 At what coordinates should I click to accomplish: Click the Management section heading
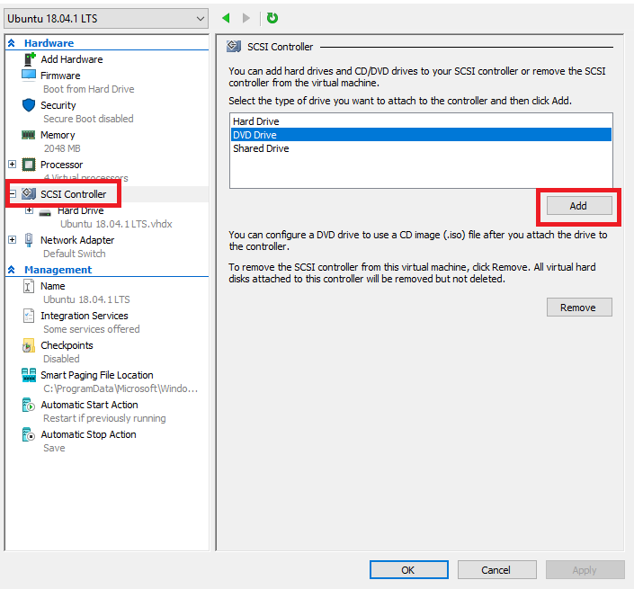coord(58,270)
